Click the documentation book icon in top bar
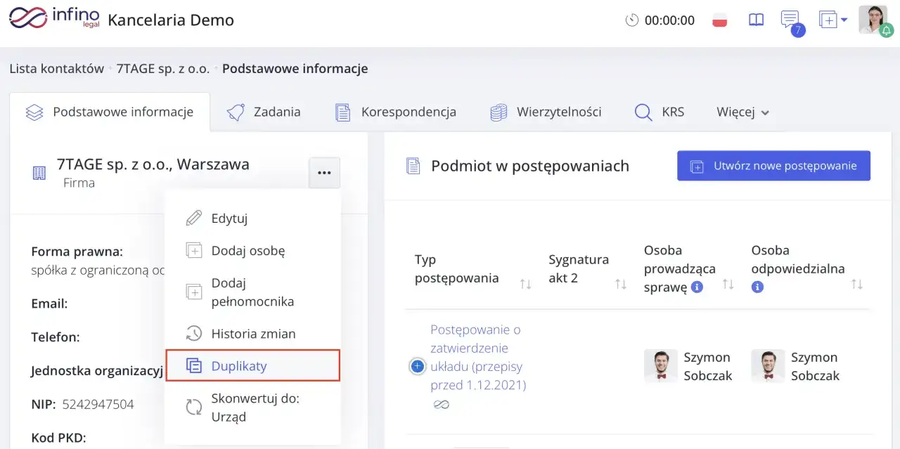 [755, 20]
